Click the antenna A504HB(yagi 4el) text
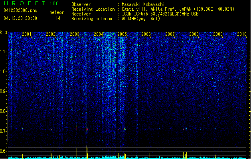251x159 pixels. tap(141, 19)
